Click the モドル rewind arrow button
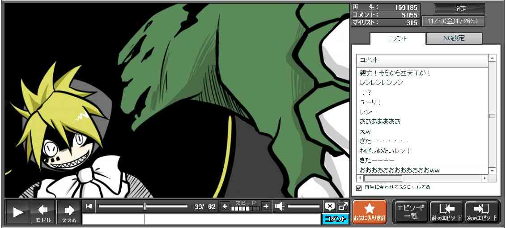506x228 pixels. (x=43, y=212)
